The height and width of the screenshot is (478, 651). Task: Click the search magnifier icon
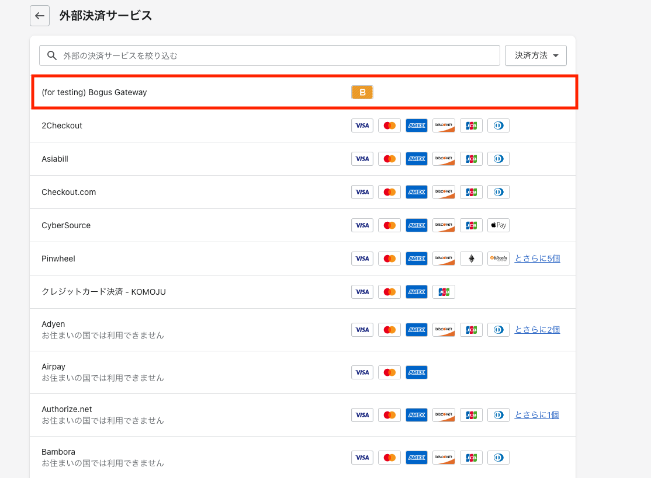(52, 55)
